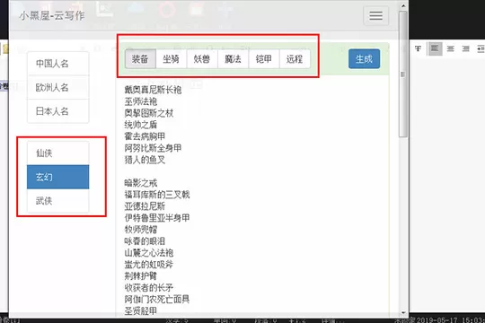Click the generated name 蚩尤的虹吸斧

(149, 265)
